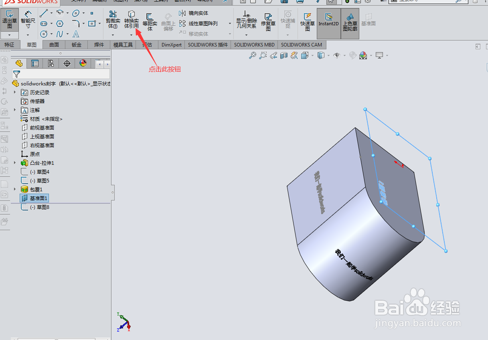
Task: Select the Smart Dimension (智能尺寸) tool
Action: coord(28,20)
